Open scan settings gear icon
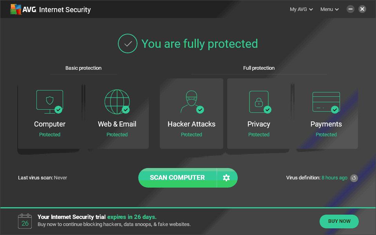The image size is (376, 235). click(x=226, y=178)
